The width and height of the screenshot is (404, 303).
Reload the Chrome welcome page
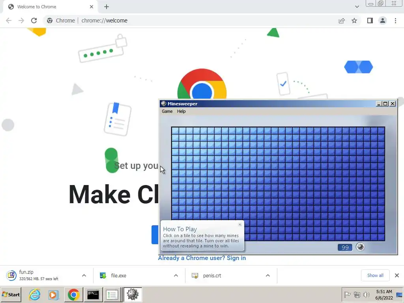point(34,21)
